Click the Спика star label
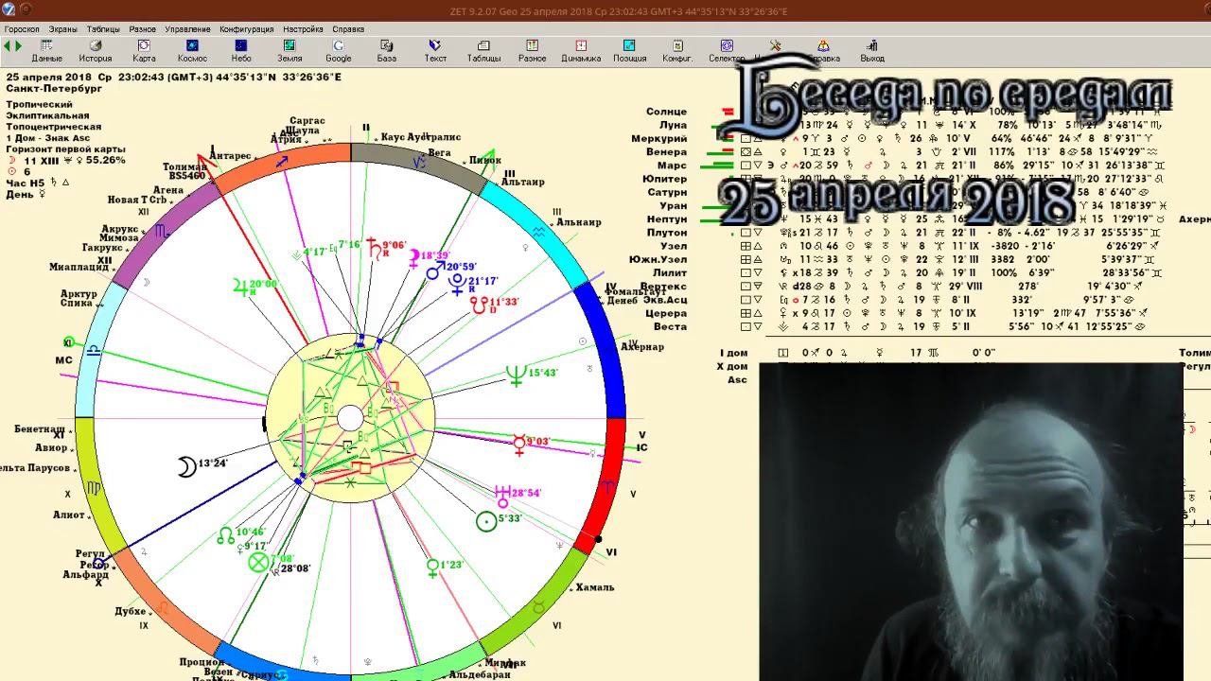1211x681 pixels. 76,304
